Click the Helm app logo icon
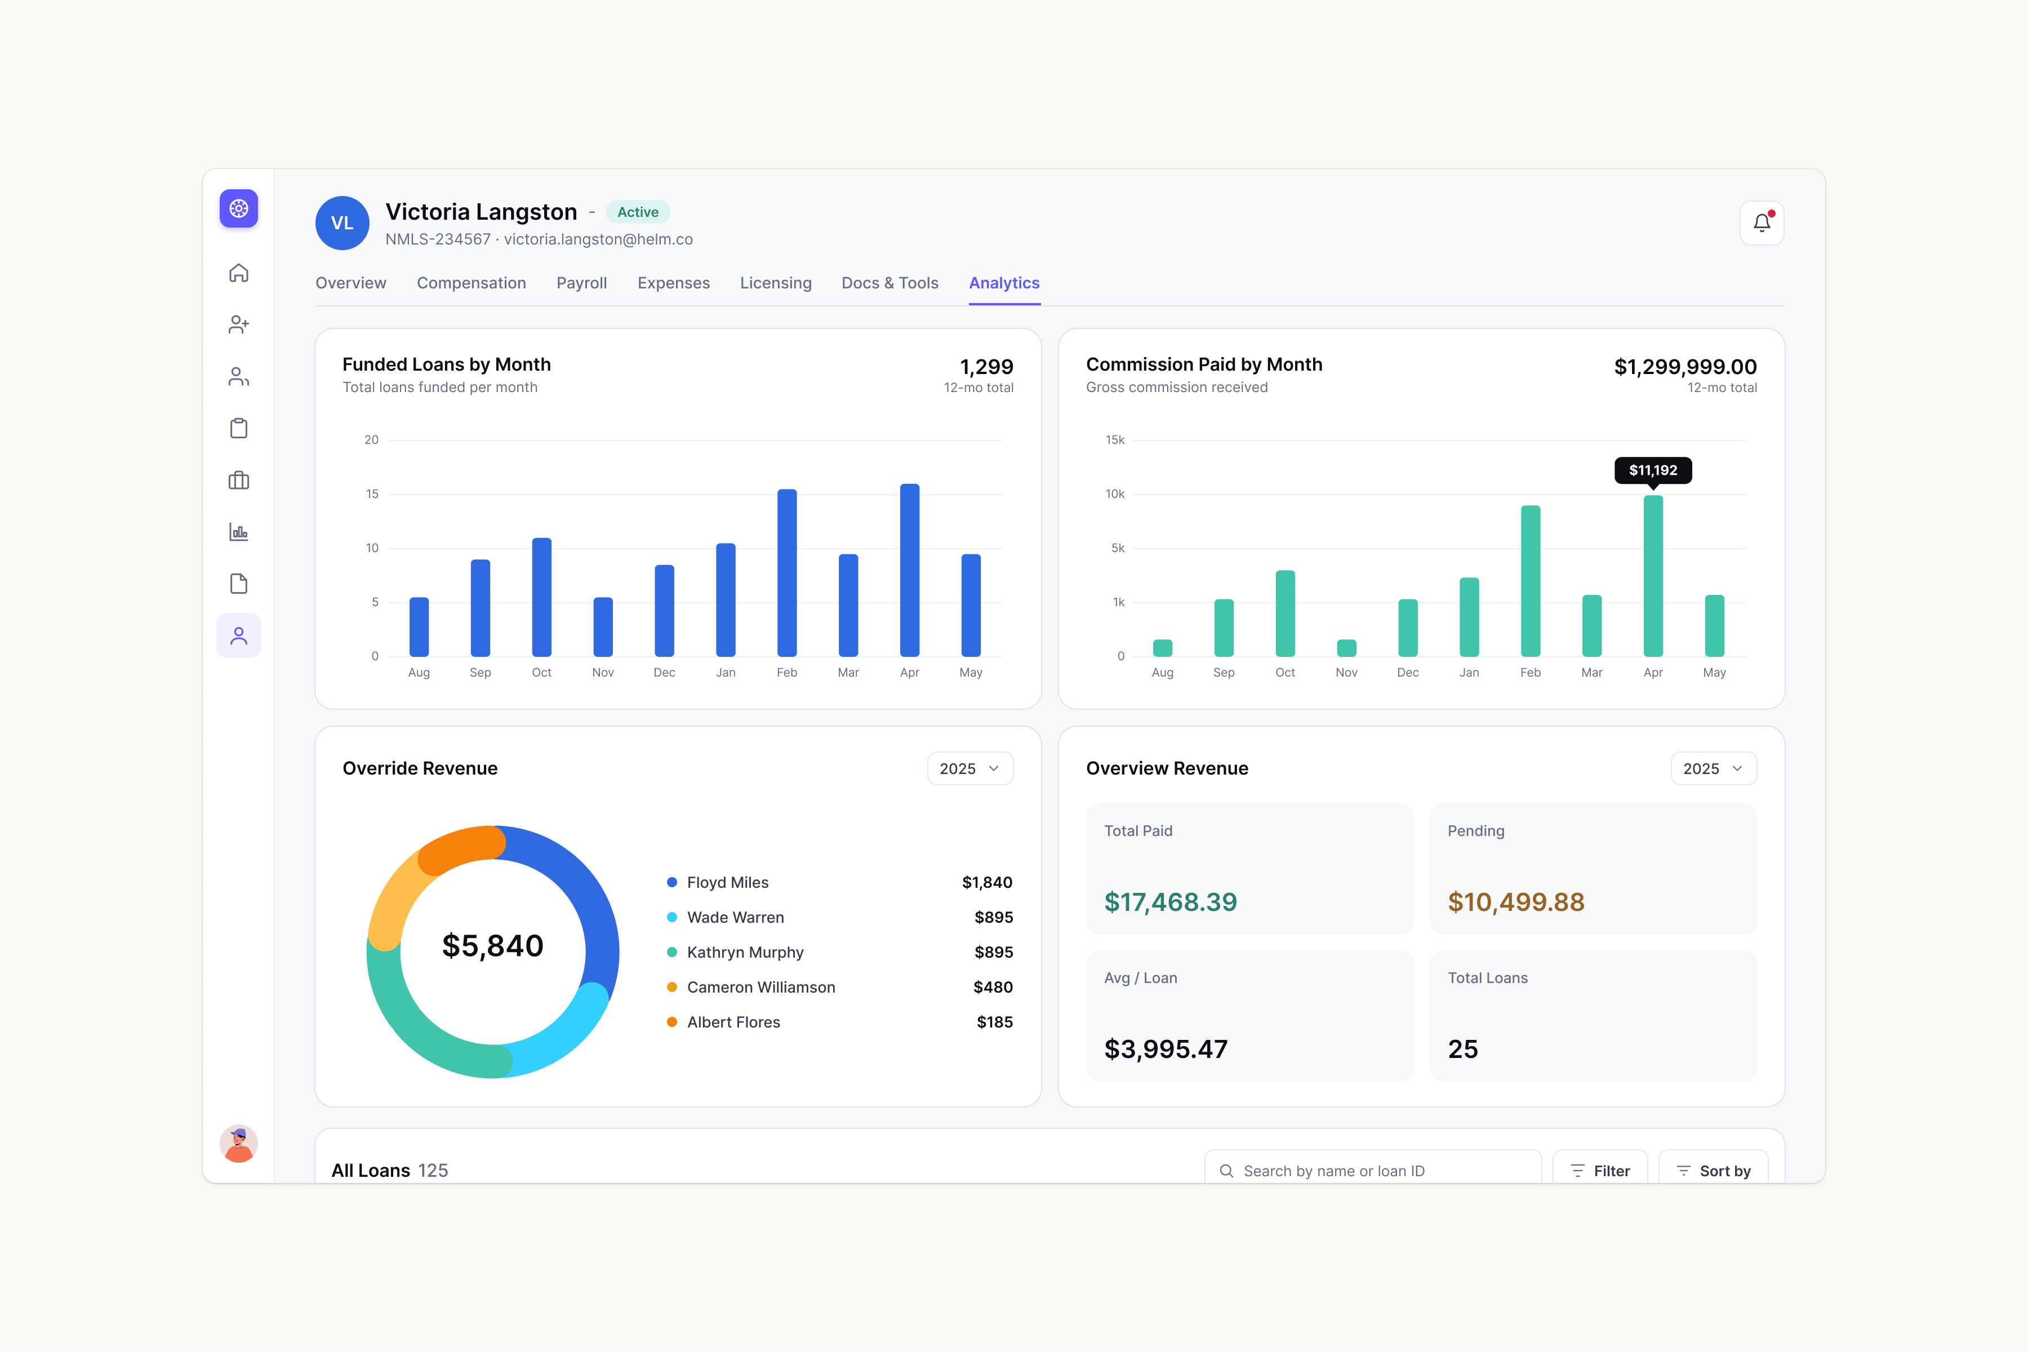The width and height of the screenshot is (2028, 1352). pos(239,208)
